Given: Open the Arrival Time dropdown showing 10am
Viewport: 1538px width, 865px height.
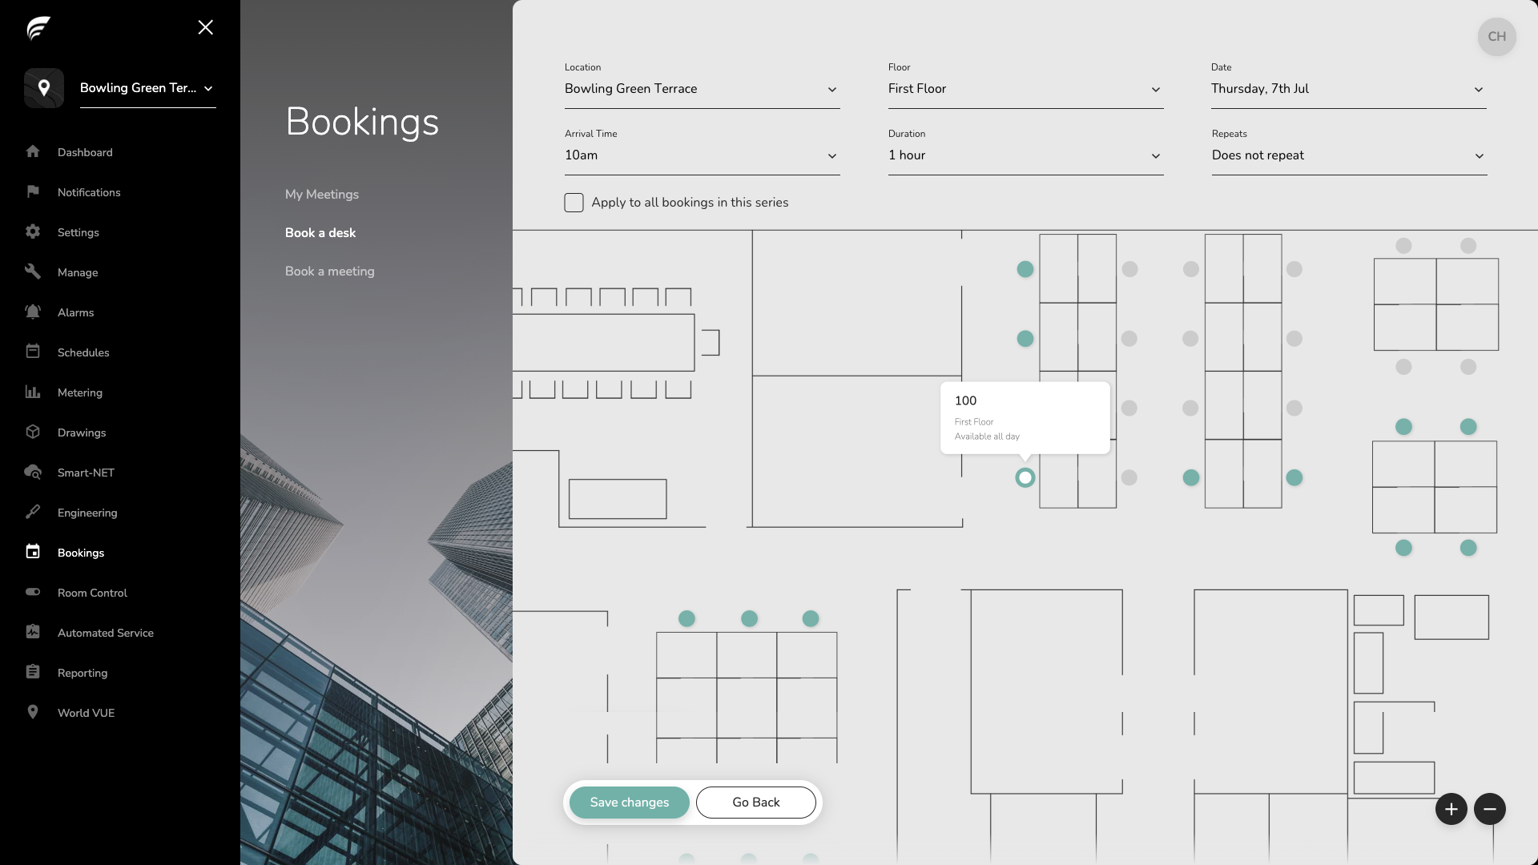Looking at the screenshot, I should click(703, 155).
